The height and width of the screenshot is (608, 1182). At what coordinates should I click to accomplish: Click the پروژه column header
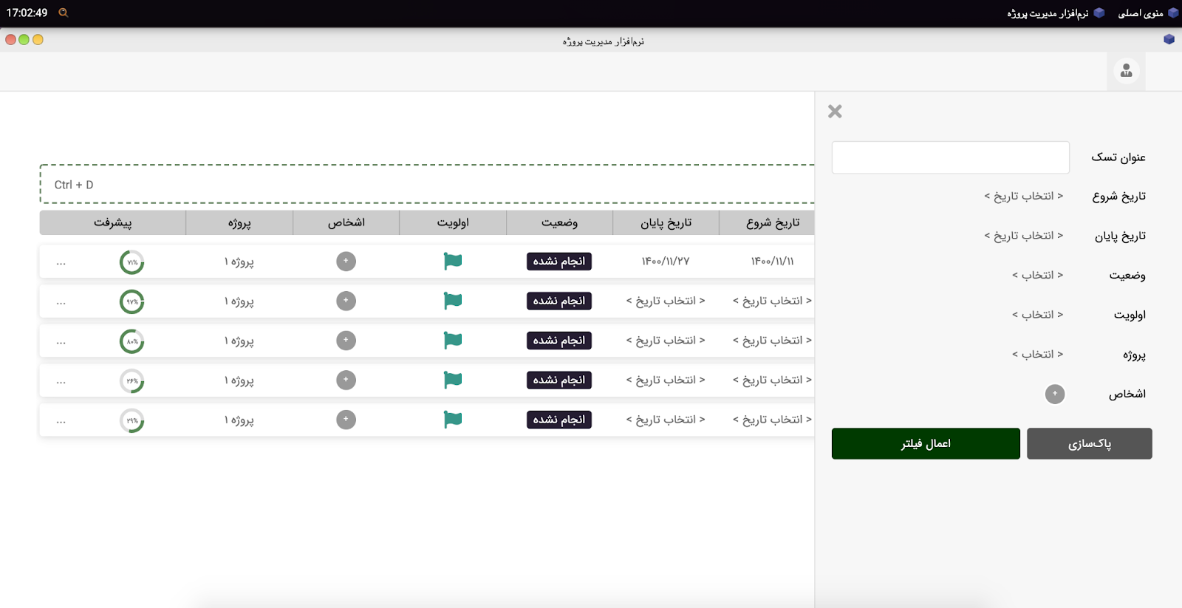point(239,222)
